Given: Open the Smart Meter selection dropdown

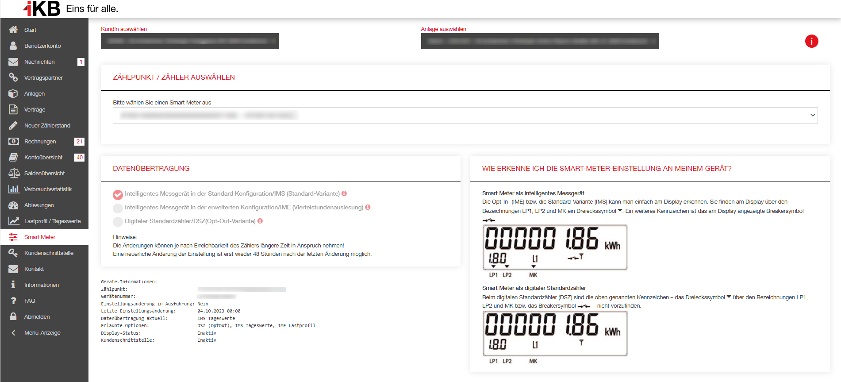Looking at the screenshot, I should click(x=465, y=116).
